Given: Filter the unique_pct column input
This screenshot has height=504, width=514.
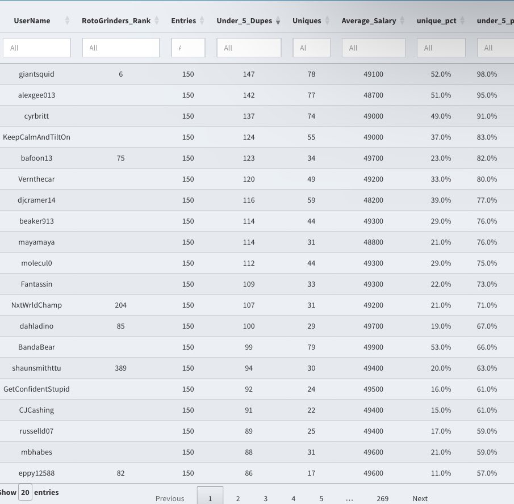Looking at the screenshot, I should 441,48.
